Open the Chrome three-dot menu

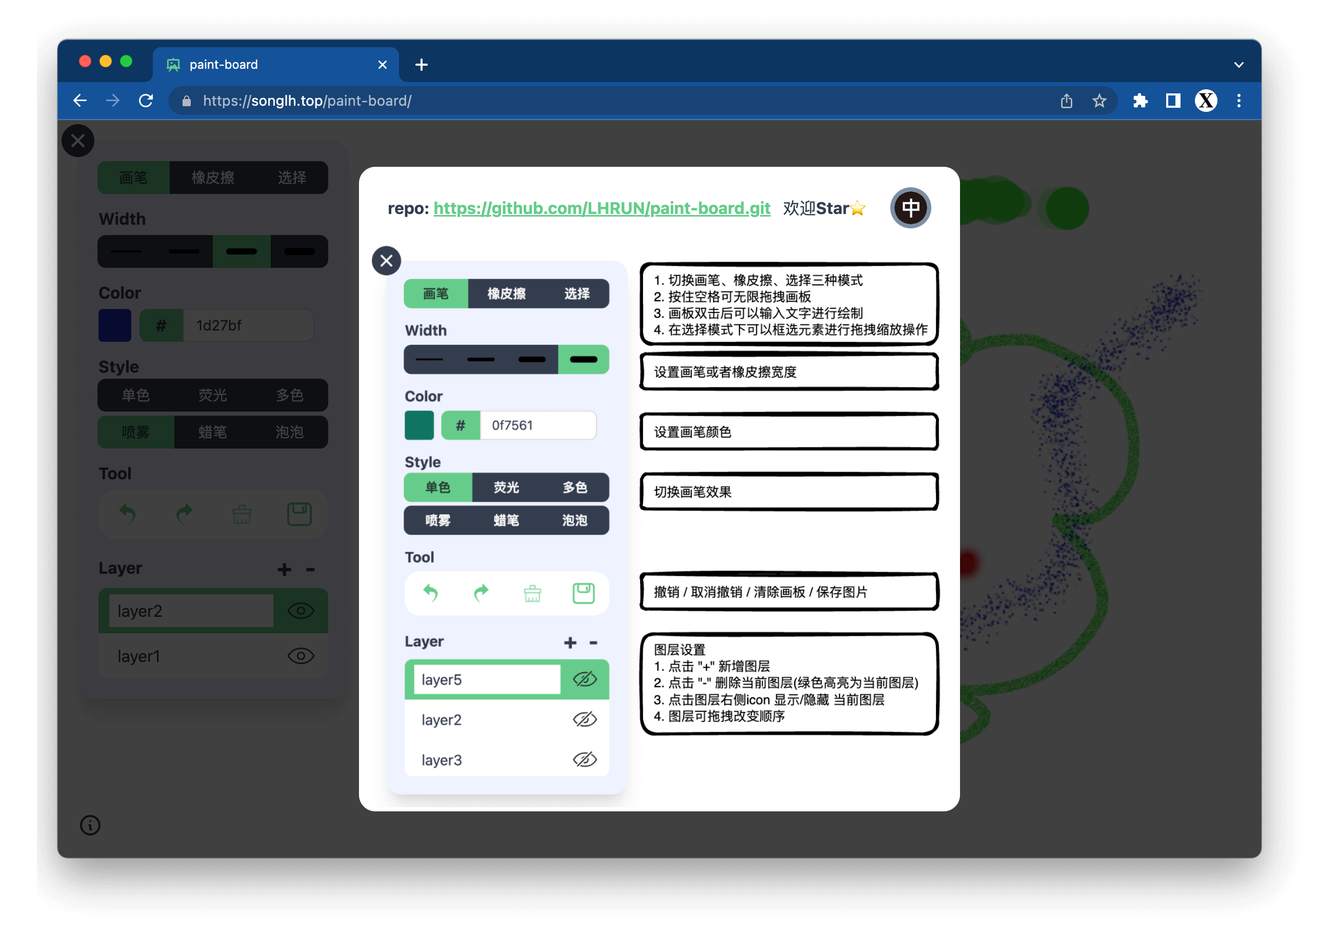1238,101
